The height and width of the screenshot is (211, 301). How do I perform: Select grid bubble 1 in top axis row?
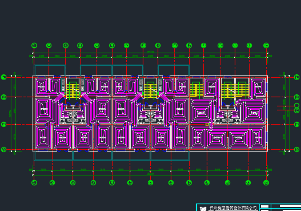(x=34, y=46)
